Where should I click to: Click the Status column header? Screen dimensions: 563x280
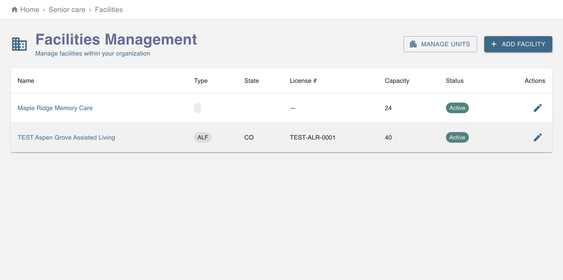455,81
